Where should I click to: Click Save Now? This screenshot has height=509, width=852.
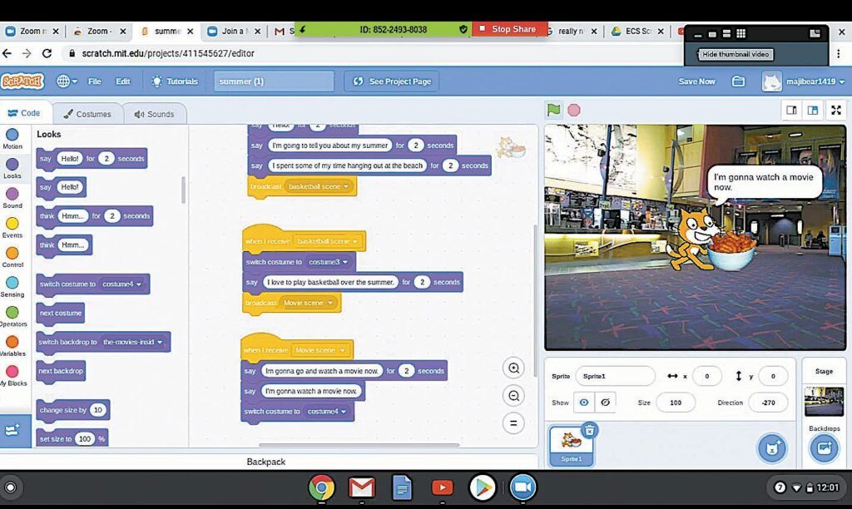[696, 82]
